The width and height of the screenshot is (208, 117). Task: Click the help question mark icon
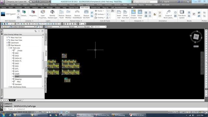click(188, 2)
